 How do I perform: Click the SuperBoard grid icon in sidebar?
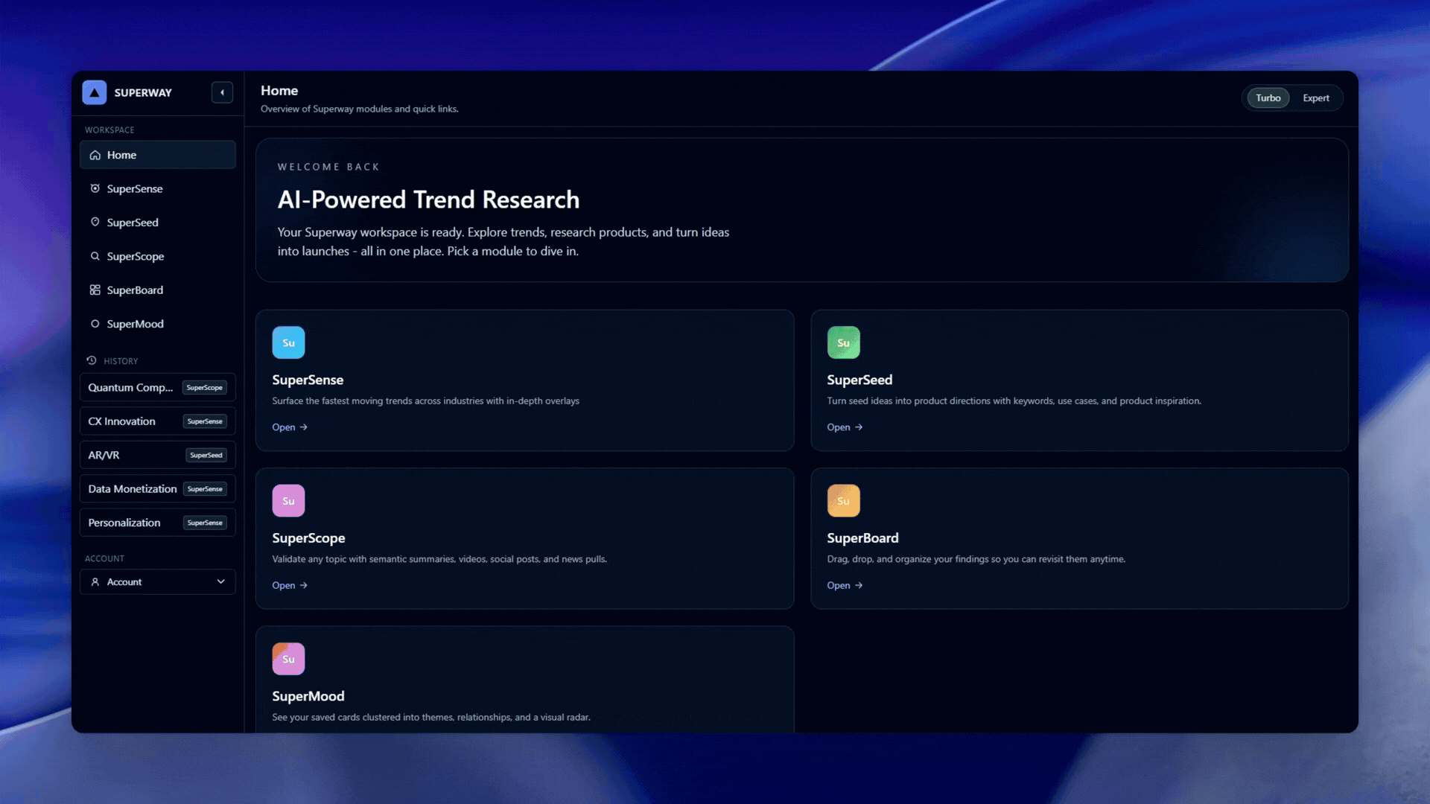(x=95, y=290)
